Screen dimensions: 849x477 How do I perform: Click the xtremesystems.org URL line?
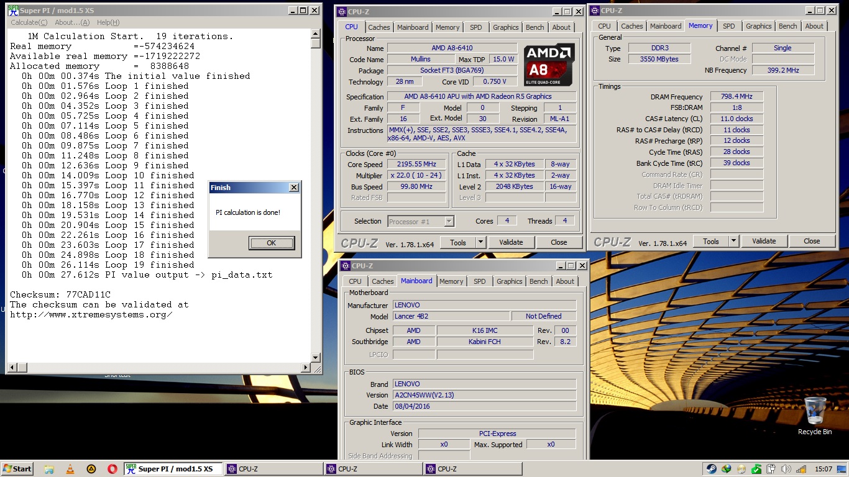tap(91, 314)
